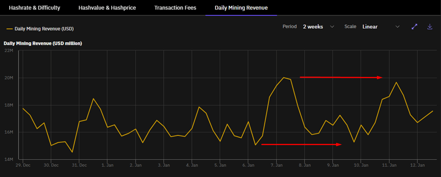Expand chart to fullscreen with arrows icon
This screenshot has height=177, width=441.
coord(414,27)
